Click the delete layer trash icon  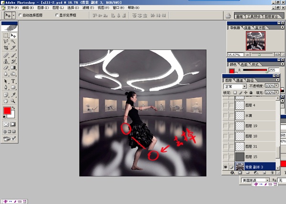(x=272, y=173)
